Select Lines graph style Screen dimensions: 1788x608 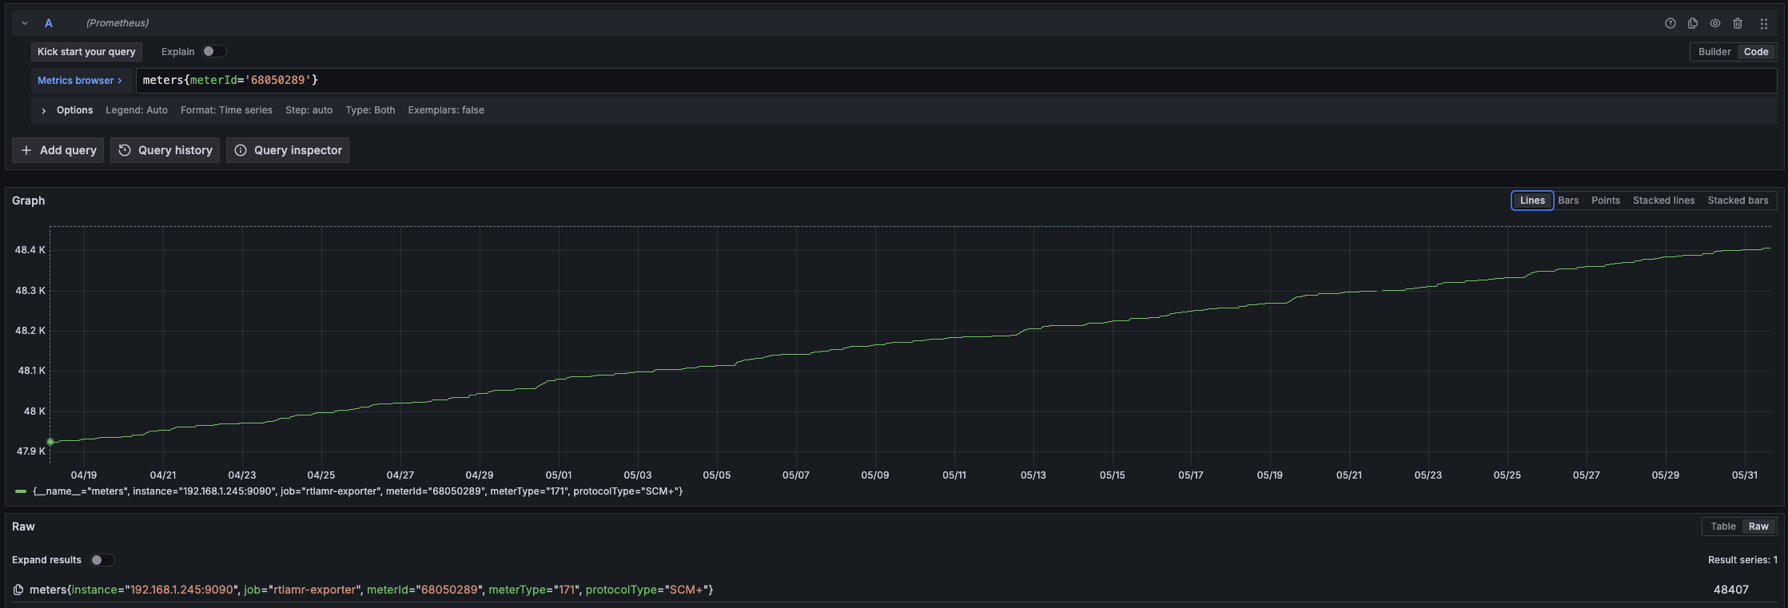pyautogui.click(x=1531, y=201)
